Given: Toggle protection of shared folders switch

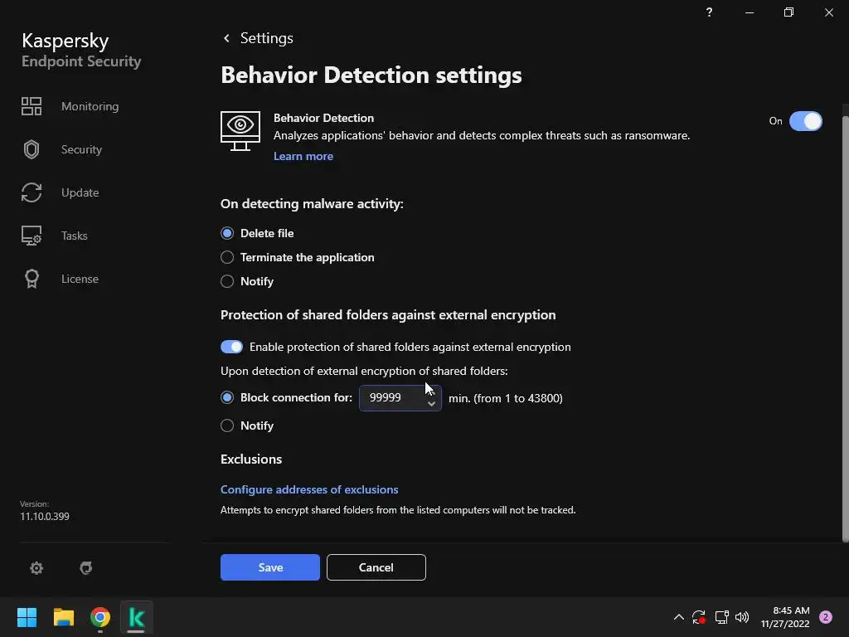Looking at the screenshot, I should pyautogui.click(x=232, y=347).
